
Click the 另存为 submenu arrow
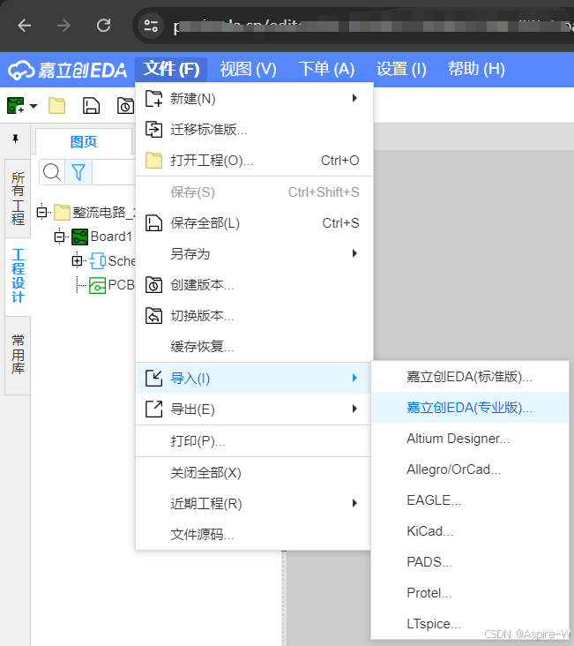pos(354,253)
